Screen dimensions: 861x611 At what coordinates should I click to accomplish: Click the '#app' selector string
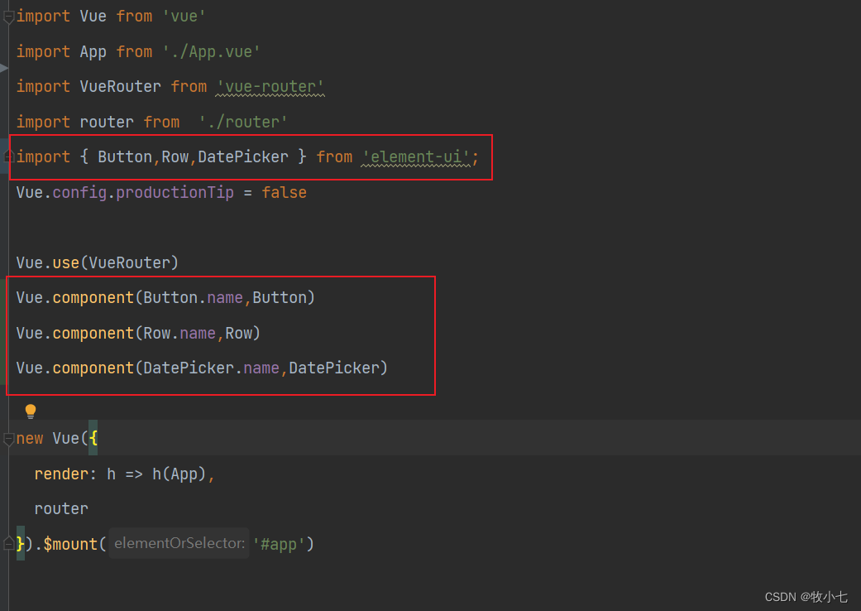click(279, 544)
